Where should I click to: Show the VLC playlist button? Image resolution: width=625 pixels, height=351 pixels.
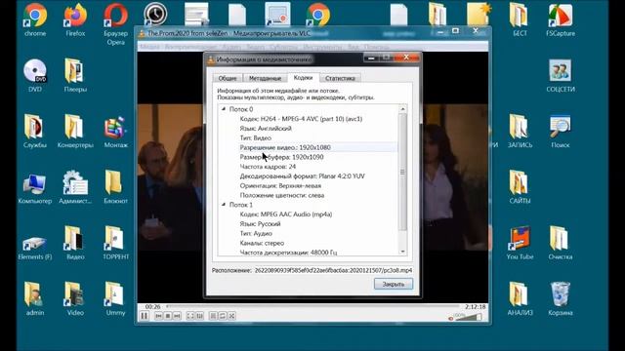pos(213,316)
